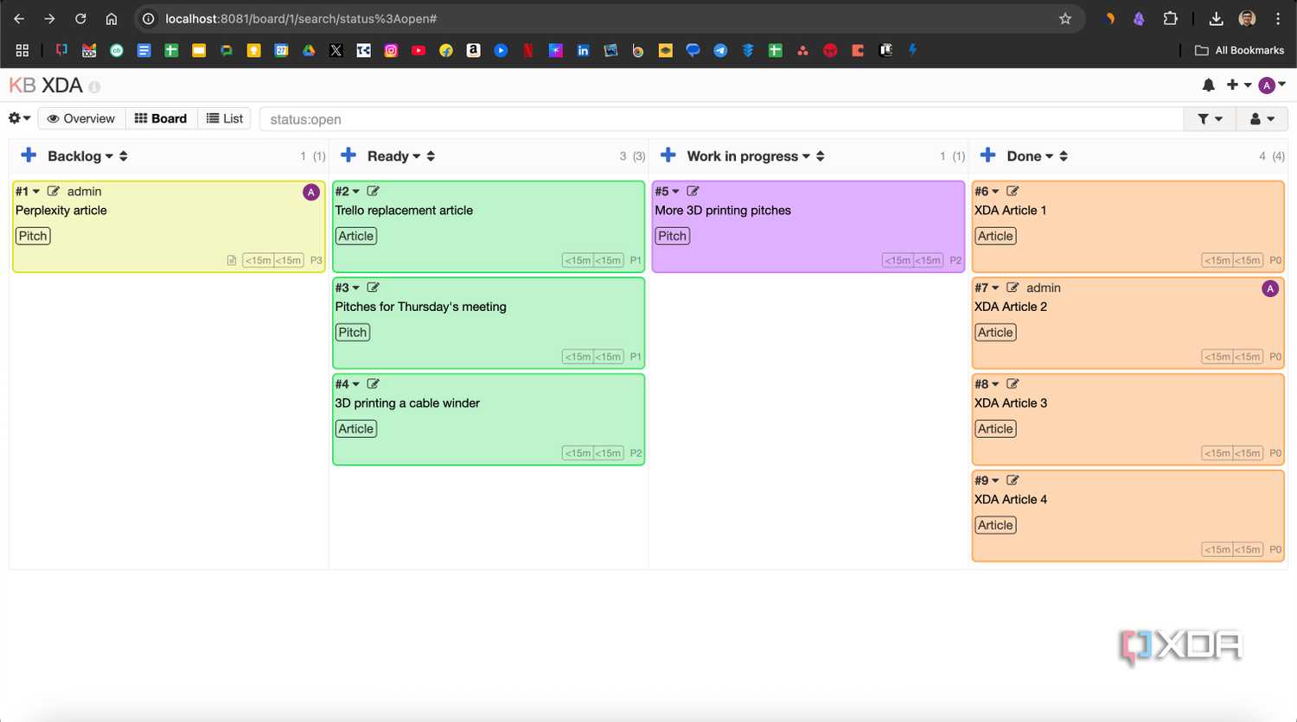Viewport: 1297px width, 722px height.
Task: Click the status:open search field
Action: (721, 119)
